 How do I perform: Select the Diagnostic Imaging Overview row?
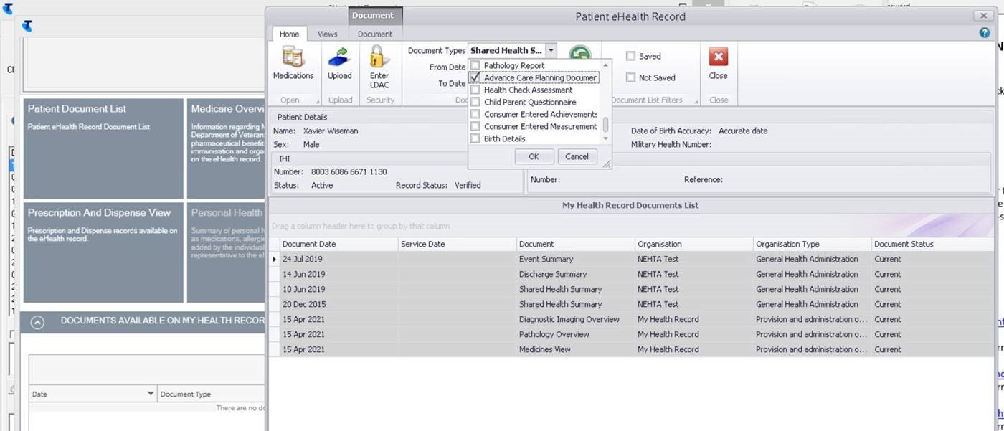(632, 319)
